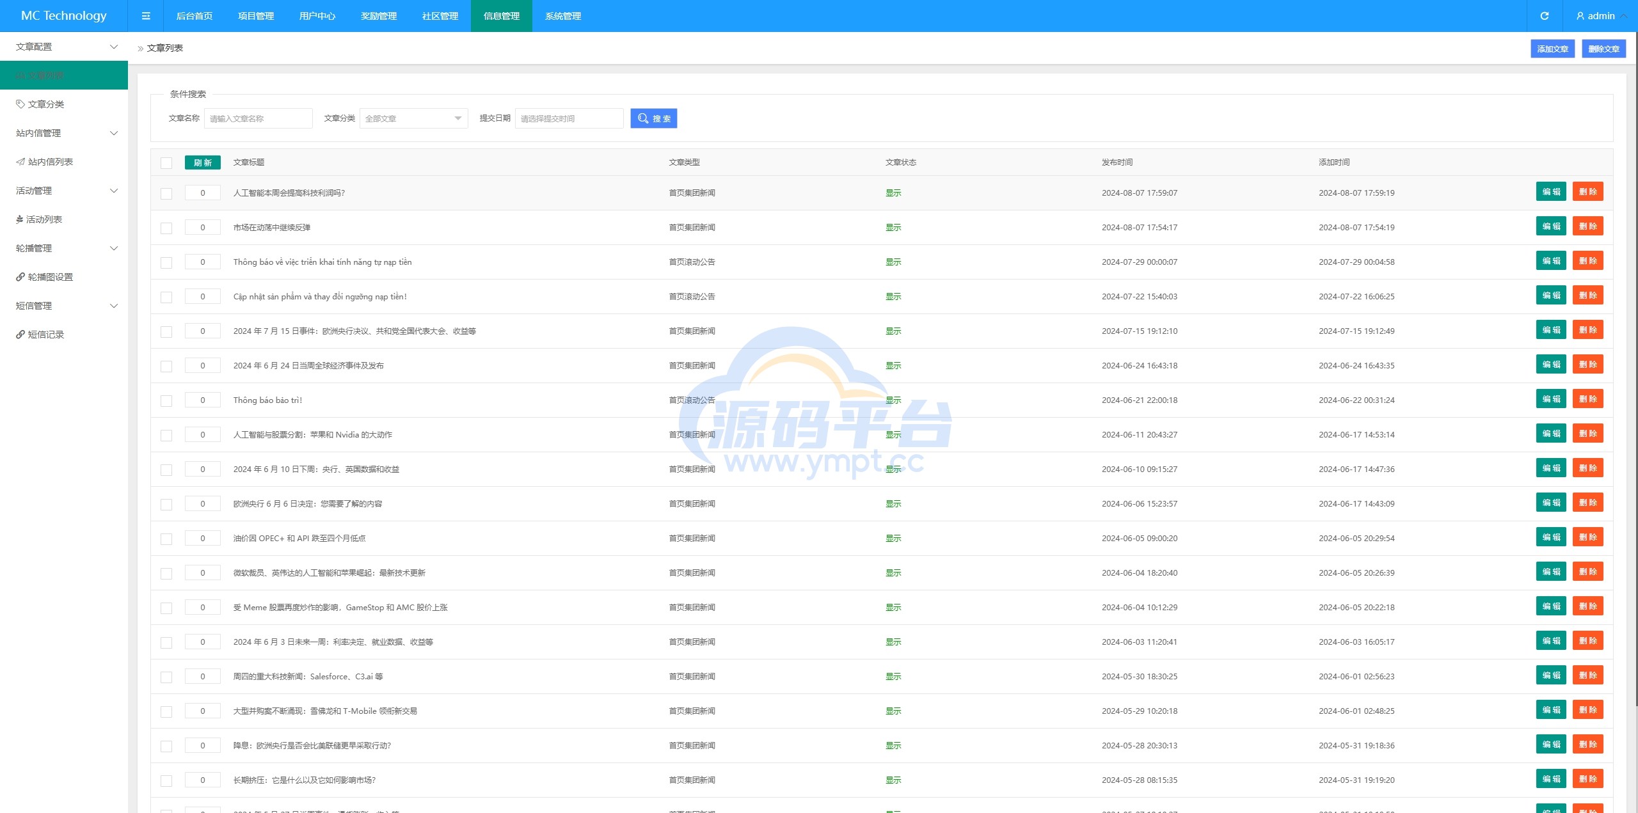The image size is (1638, 813).
Task: Click 显示 status of 大型并购案不断涌现 row
Action: 893,711
